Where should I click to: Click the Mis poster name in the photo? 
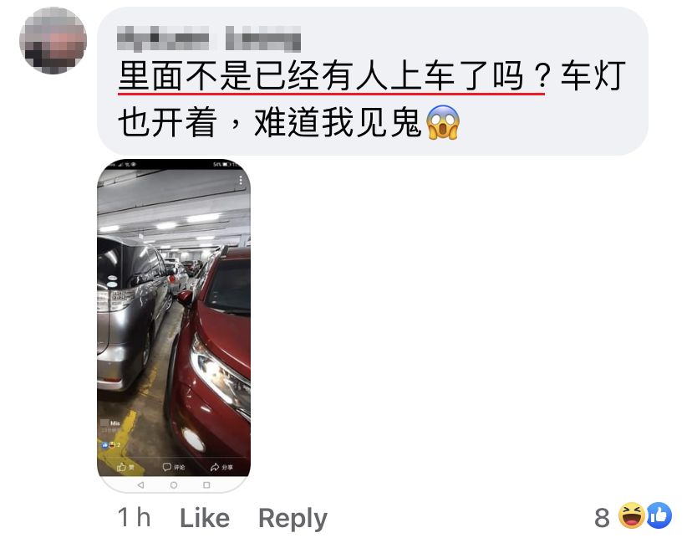coord(114,423)
